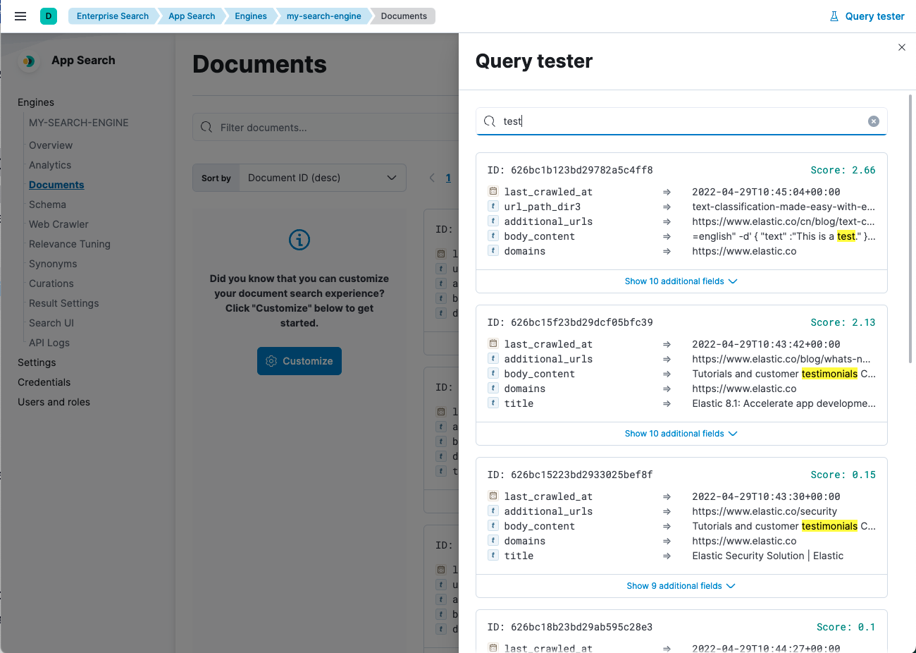
Task: Click the text-type icon beside body_content
Action: (x=493, y=236)
